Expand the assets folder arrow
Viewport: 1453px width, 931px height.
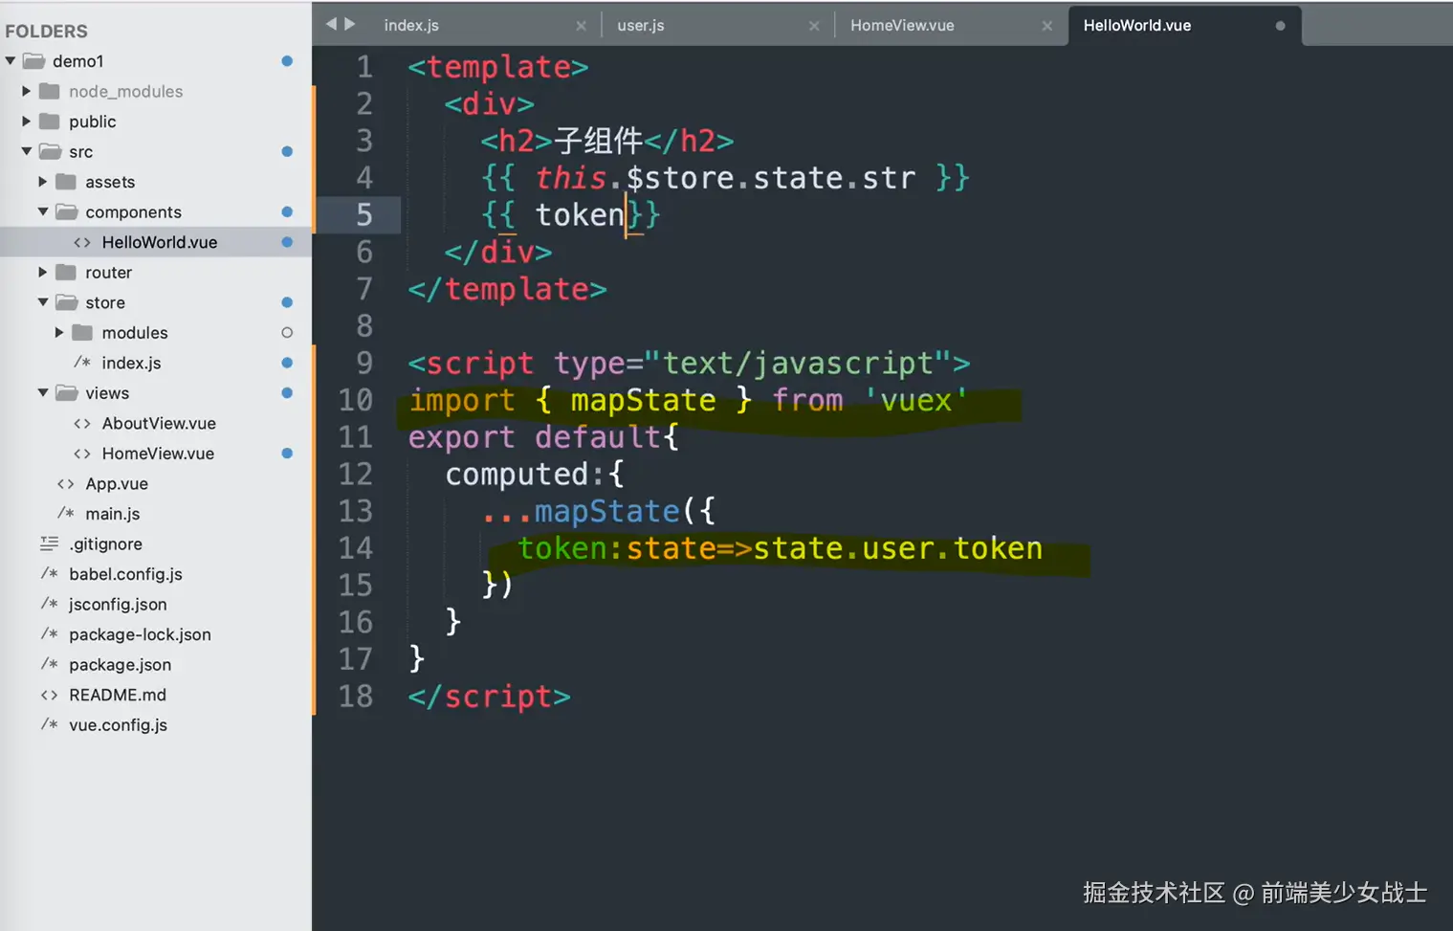coord(43,182)
